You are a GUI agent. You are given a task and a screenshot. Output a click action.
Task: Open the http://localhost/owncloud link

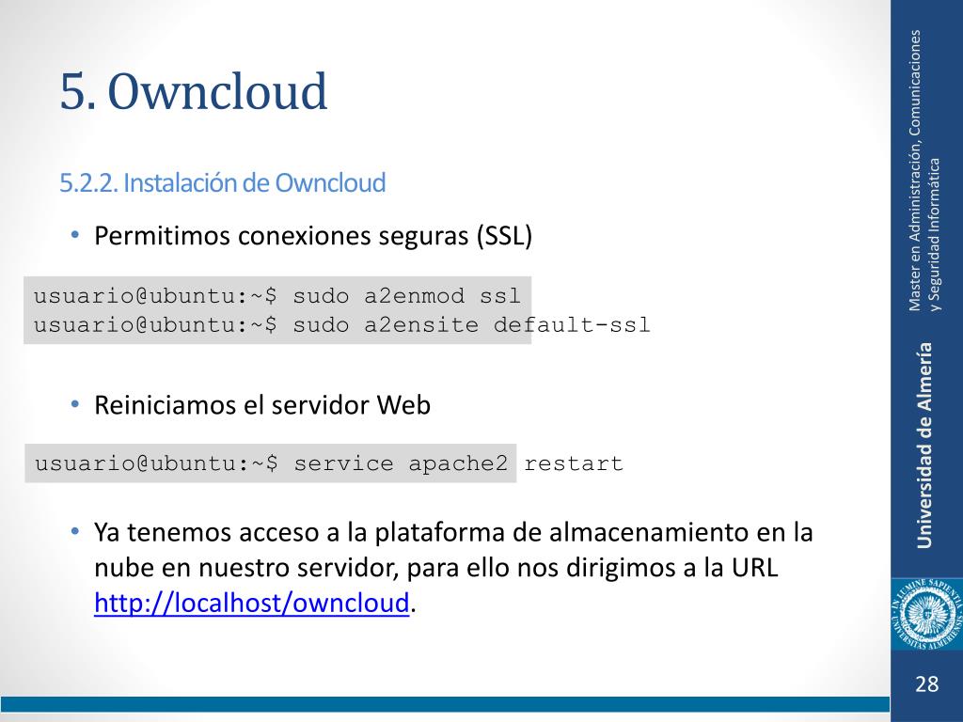tap(252, 603)
